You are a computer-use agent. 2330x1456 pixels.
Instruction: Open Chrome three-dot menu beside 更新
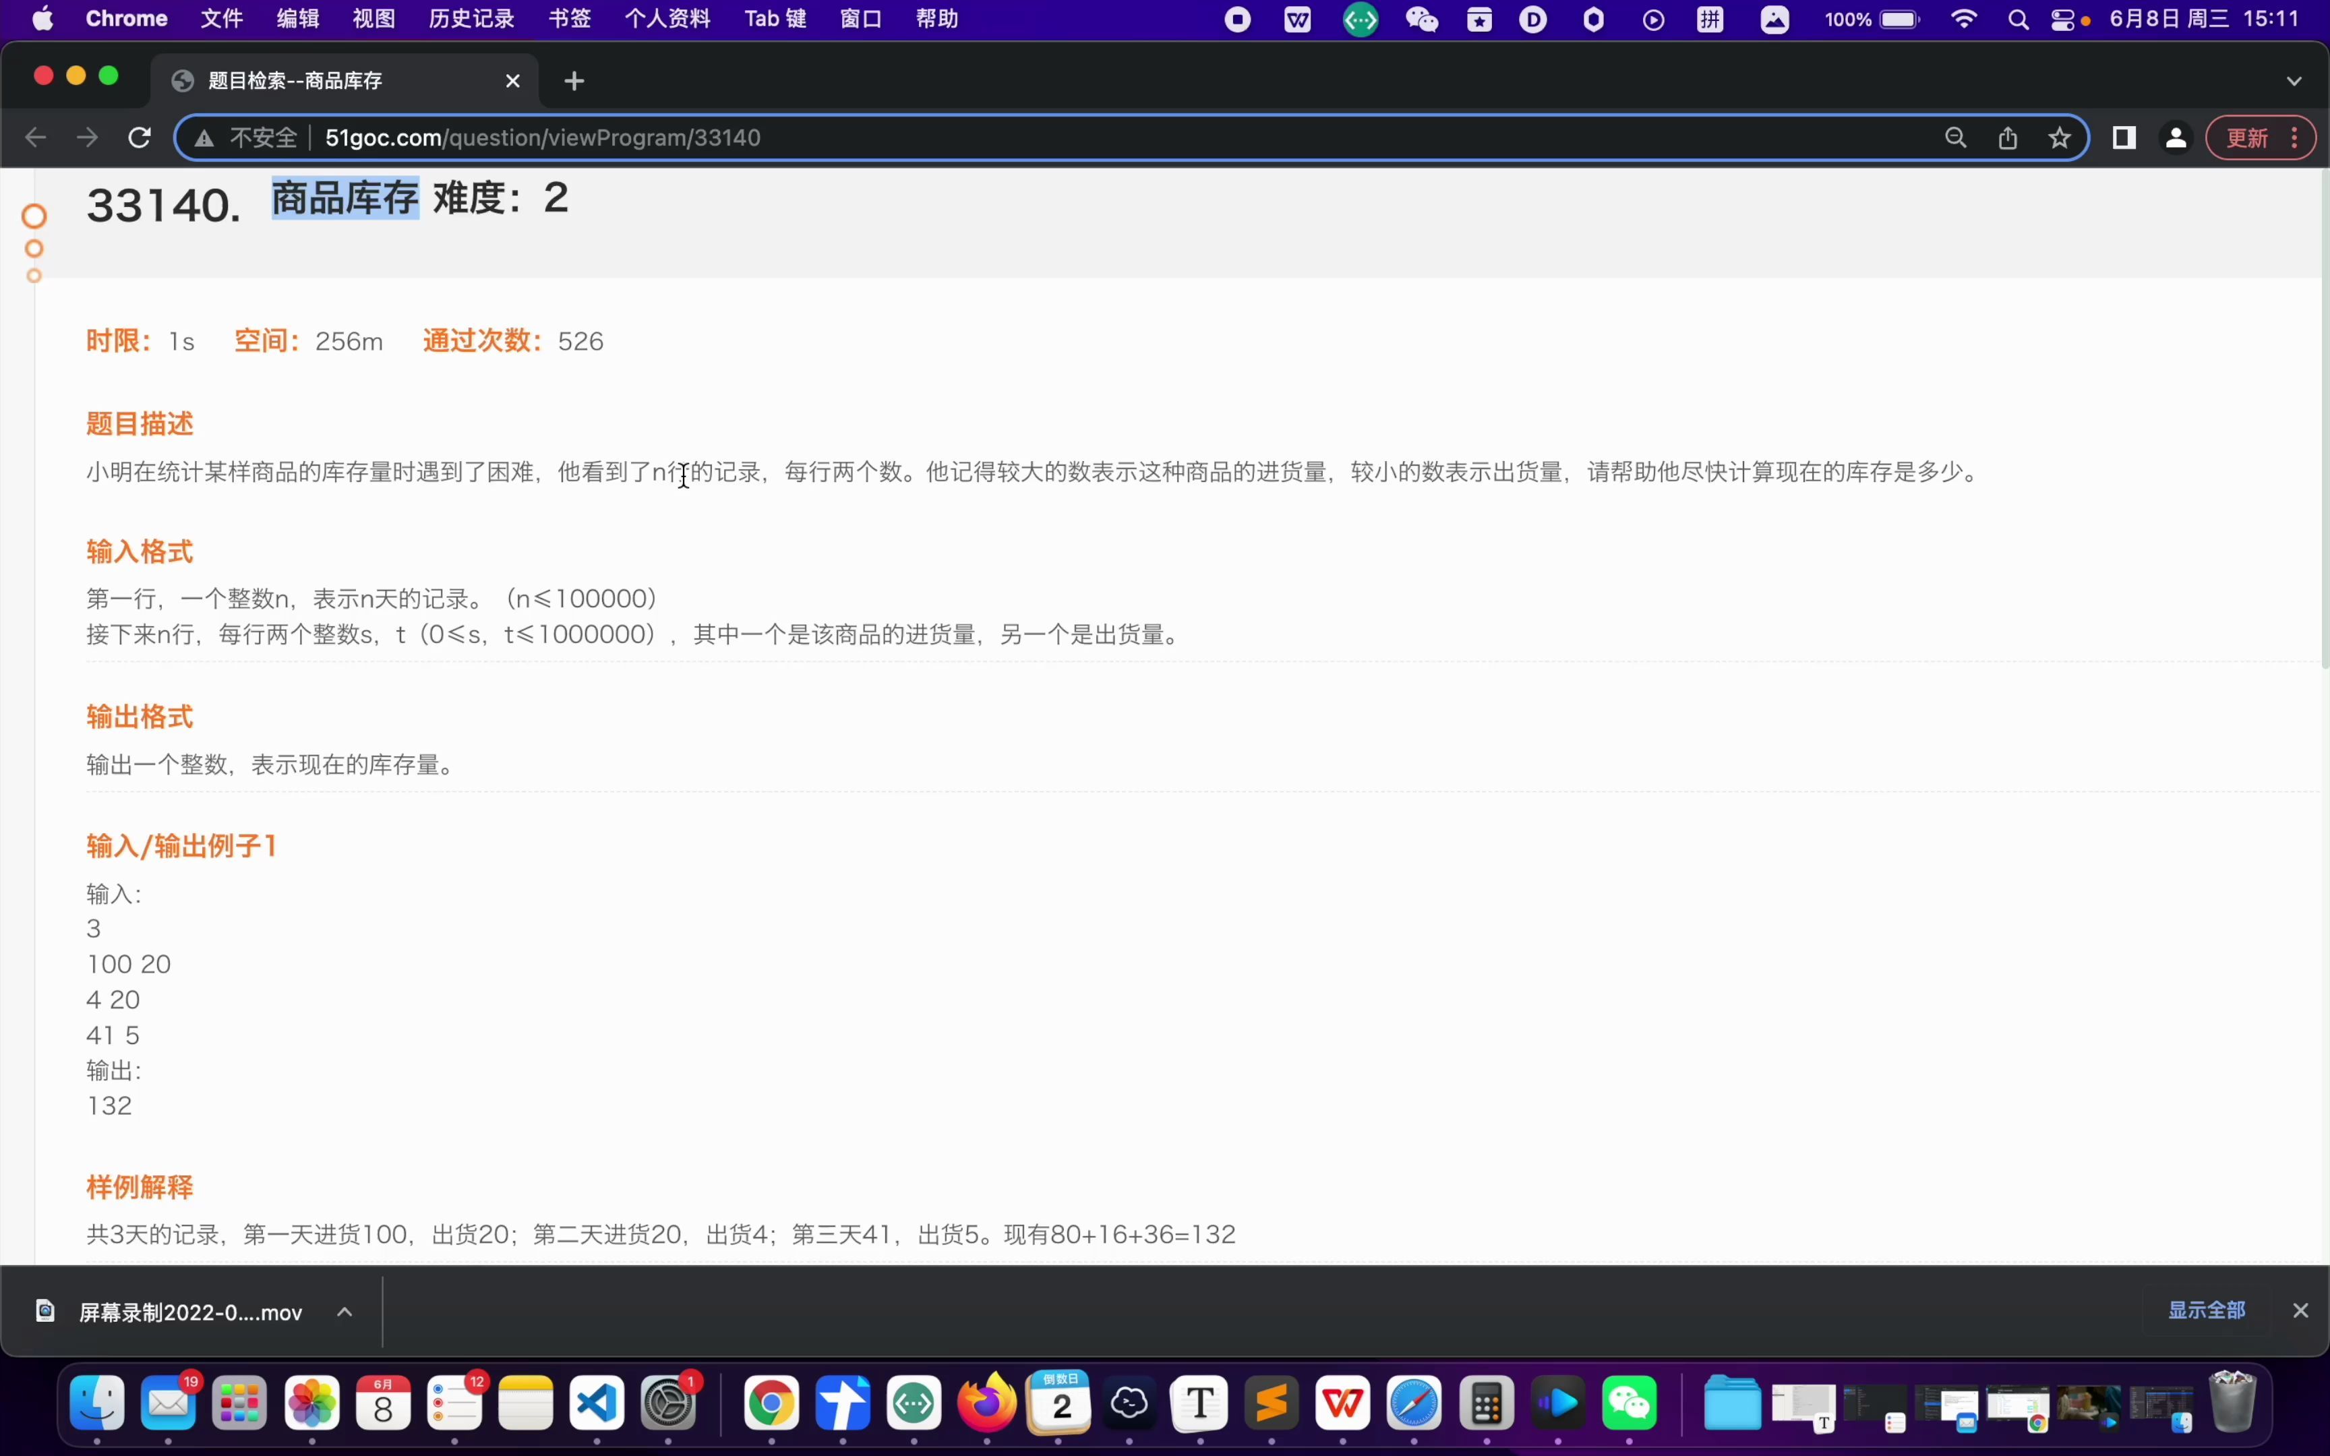click(2296, 138)
